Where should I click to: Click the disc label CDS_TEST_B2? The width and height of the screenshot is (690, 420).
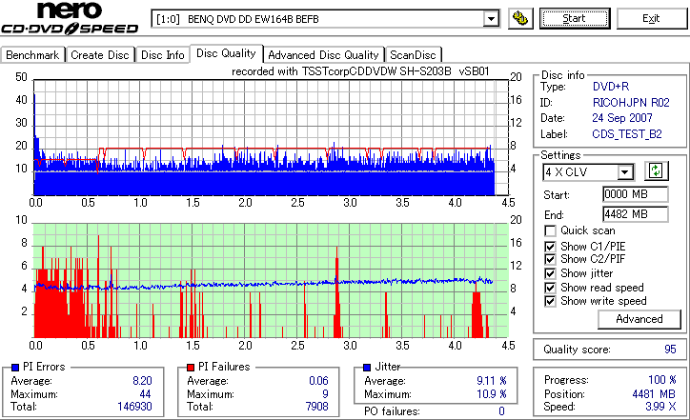point(627,134)
